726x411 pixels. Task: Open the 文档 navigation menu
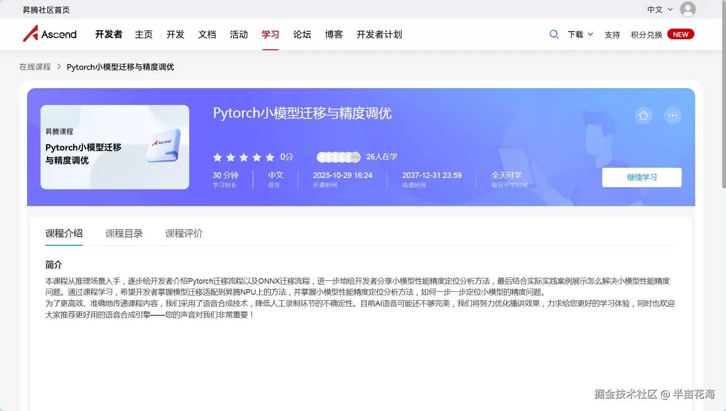point(207,34)
